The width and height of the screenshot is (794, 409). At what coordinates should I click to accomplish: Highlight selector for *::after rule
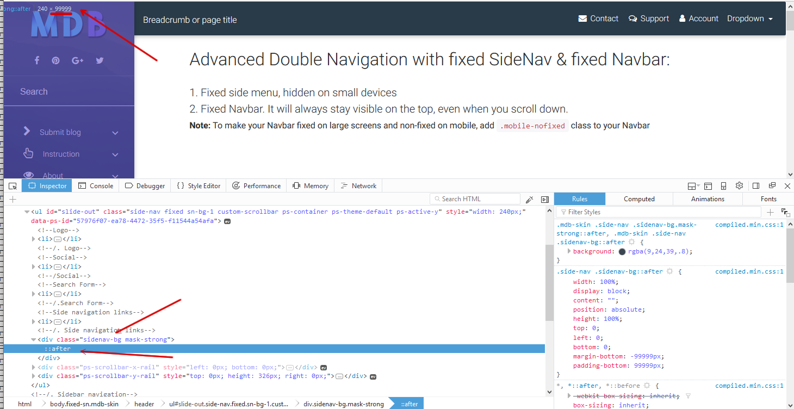pyautogui.click(x=647, y=386)
